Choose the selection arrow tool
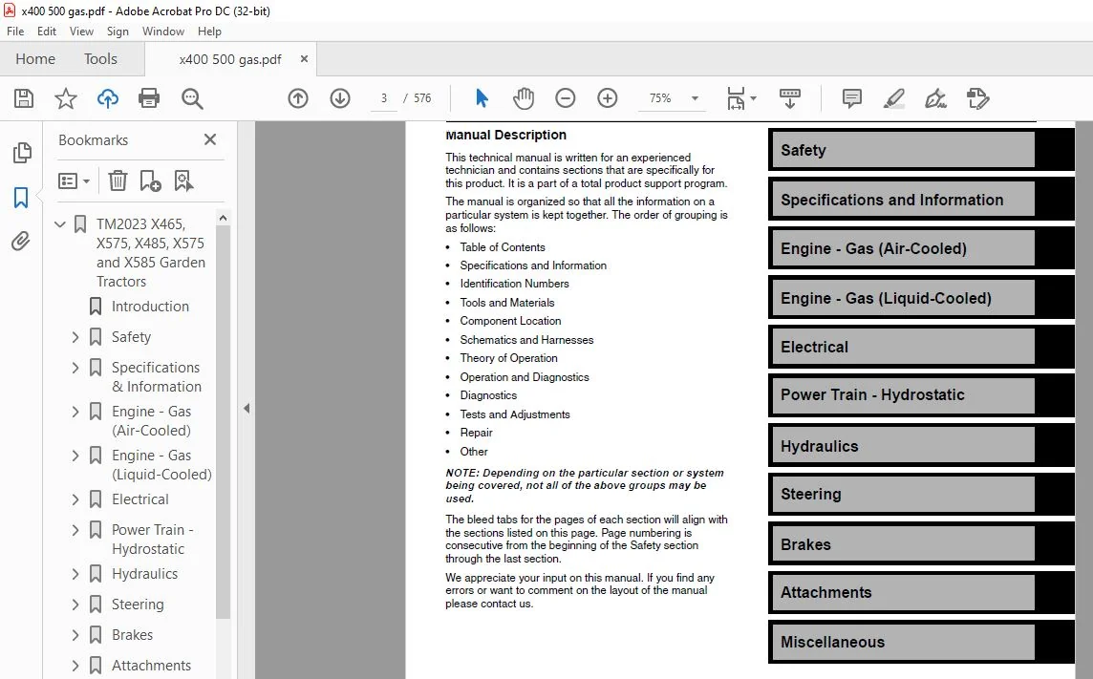Screen dimensions: 1093x679 tap(482, 98)
